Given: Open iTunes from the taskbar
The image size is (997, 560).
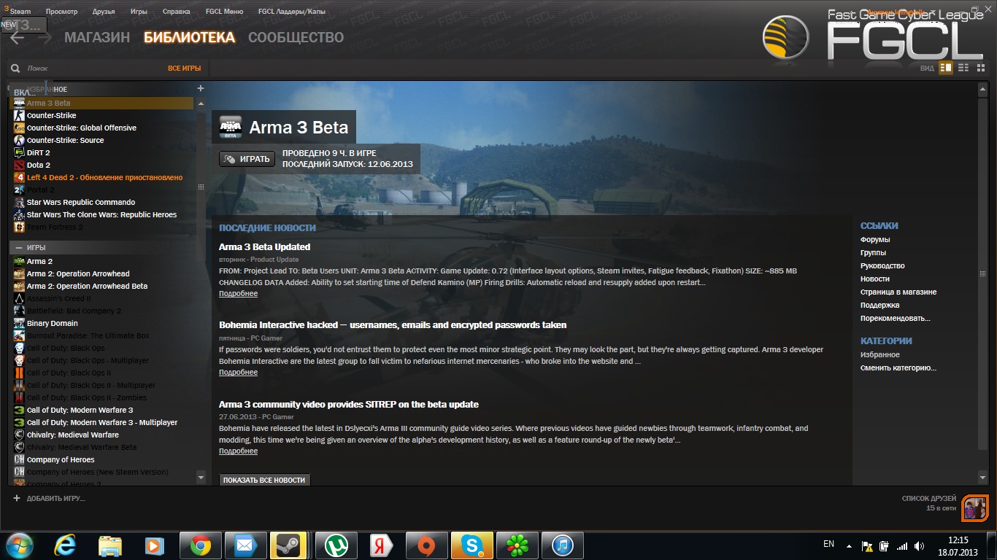Looking at the screenshot, I should pos(562,545).
